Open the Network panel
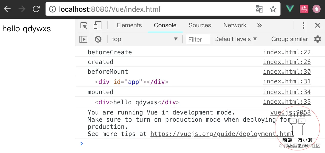The height and width of the screenshot is (153, 325). 235,25
